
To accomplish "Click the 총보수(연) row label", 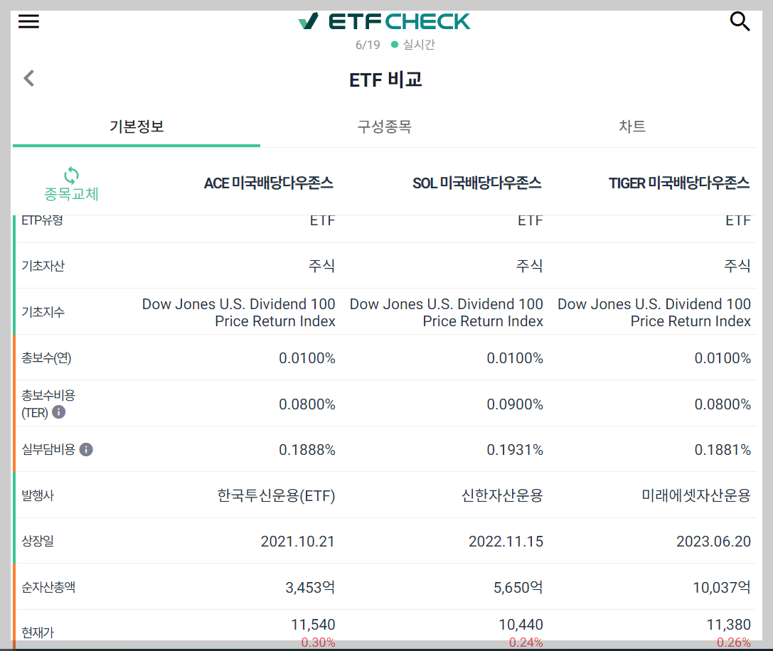I will [x=46, y=357].
